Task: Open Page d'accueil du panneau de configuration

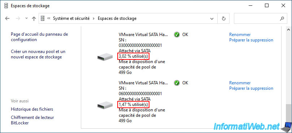Action: pyautogui.click(x=39, y=37)
